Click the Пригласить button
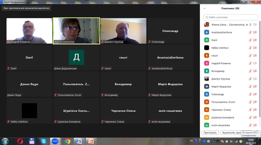 pyautogui.click(x=210, y=133)
